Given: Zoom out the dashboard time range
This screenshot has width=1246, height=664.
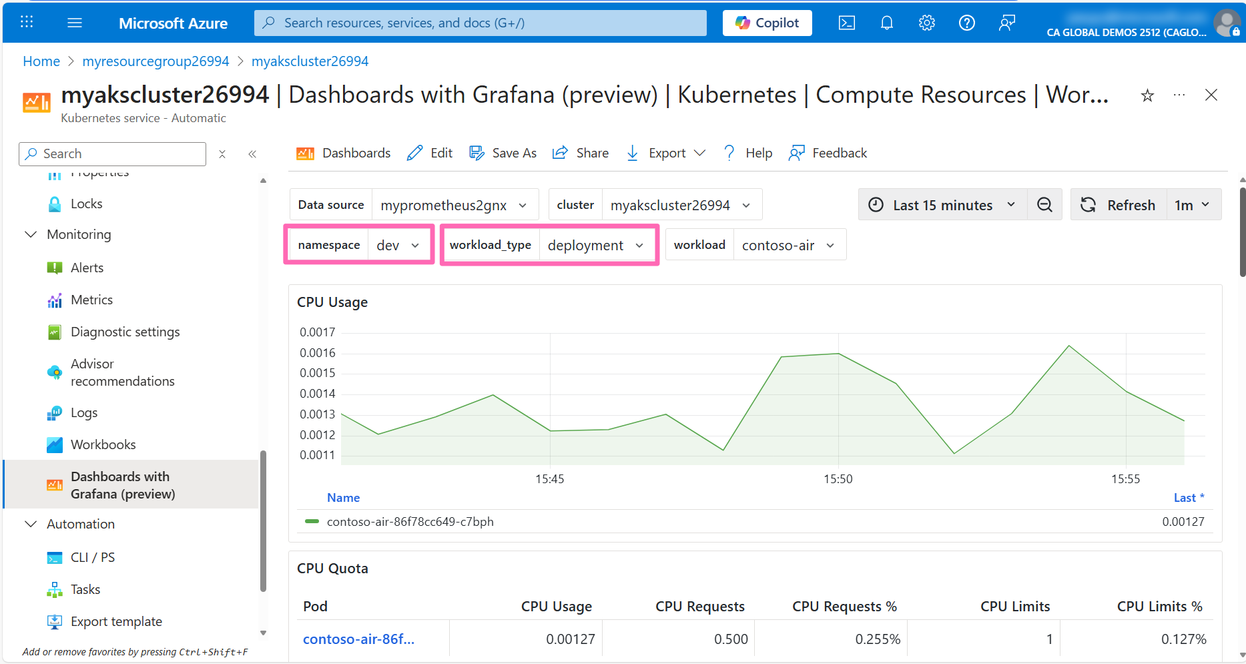Looking at the screenshot, I should pyautogui.click(x=1044, y=205).
